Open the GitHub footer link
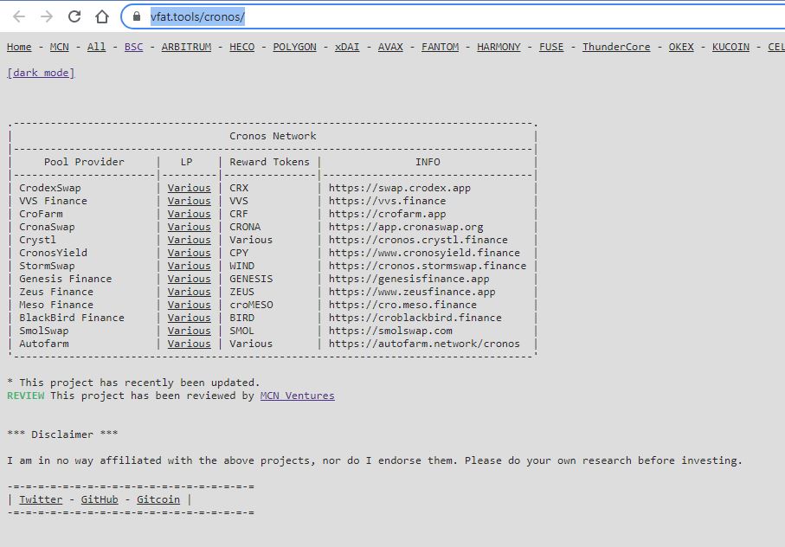The height and width of the screenshot is (547, 785). tap(100, 499)
